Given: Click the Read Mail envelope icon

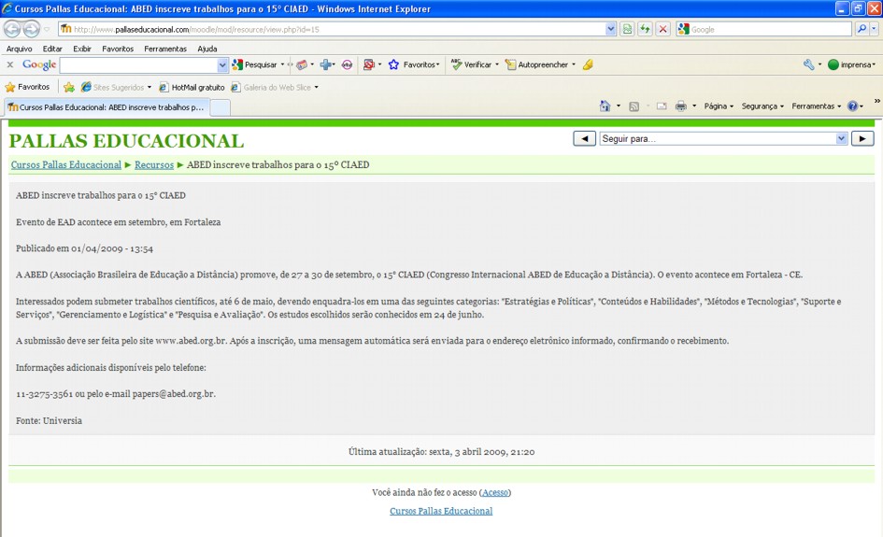Looking at the screenshot, I should [x=662, y=106].
